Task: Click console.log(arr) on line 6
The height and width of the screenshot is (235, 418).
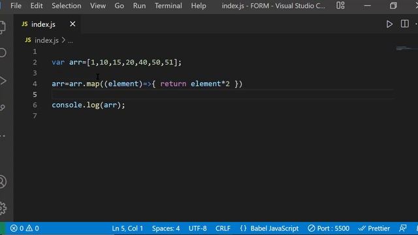Action: [x=88, y=105]
